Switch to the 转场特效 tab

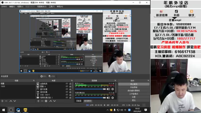[88, 101]
